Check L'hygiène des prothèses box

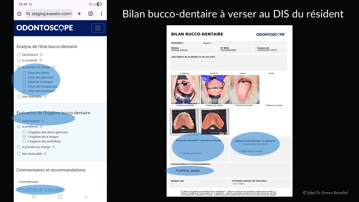pos(24,141)
